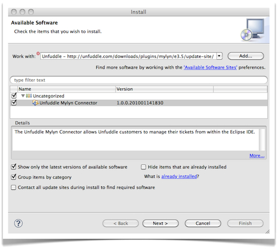Viewport: 278px width, 249px height.
Task: Toggle Show only the latest versions checkbox
Action: click(13, 167)
